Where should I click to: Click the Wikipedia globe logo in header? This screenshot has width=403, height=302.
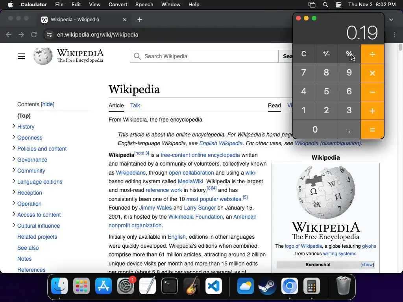coord(43,56)
